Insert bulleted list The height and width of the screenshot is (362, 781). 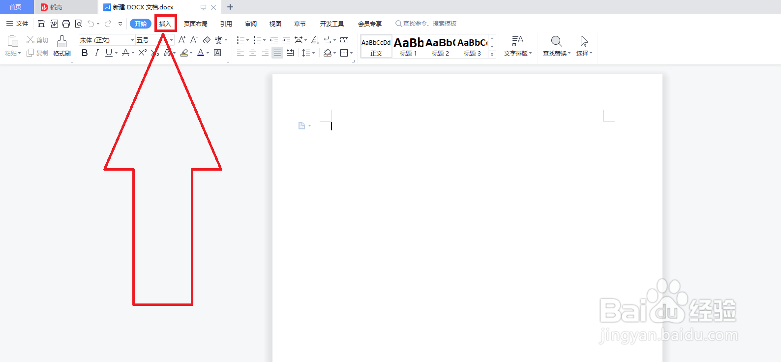tap(240, 40)
